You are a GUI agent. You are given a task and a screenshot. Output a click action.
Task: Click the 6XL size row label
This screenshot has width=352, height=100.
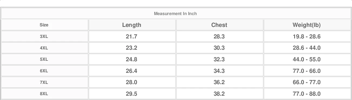click(44, 71)
